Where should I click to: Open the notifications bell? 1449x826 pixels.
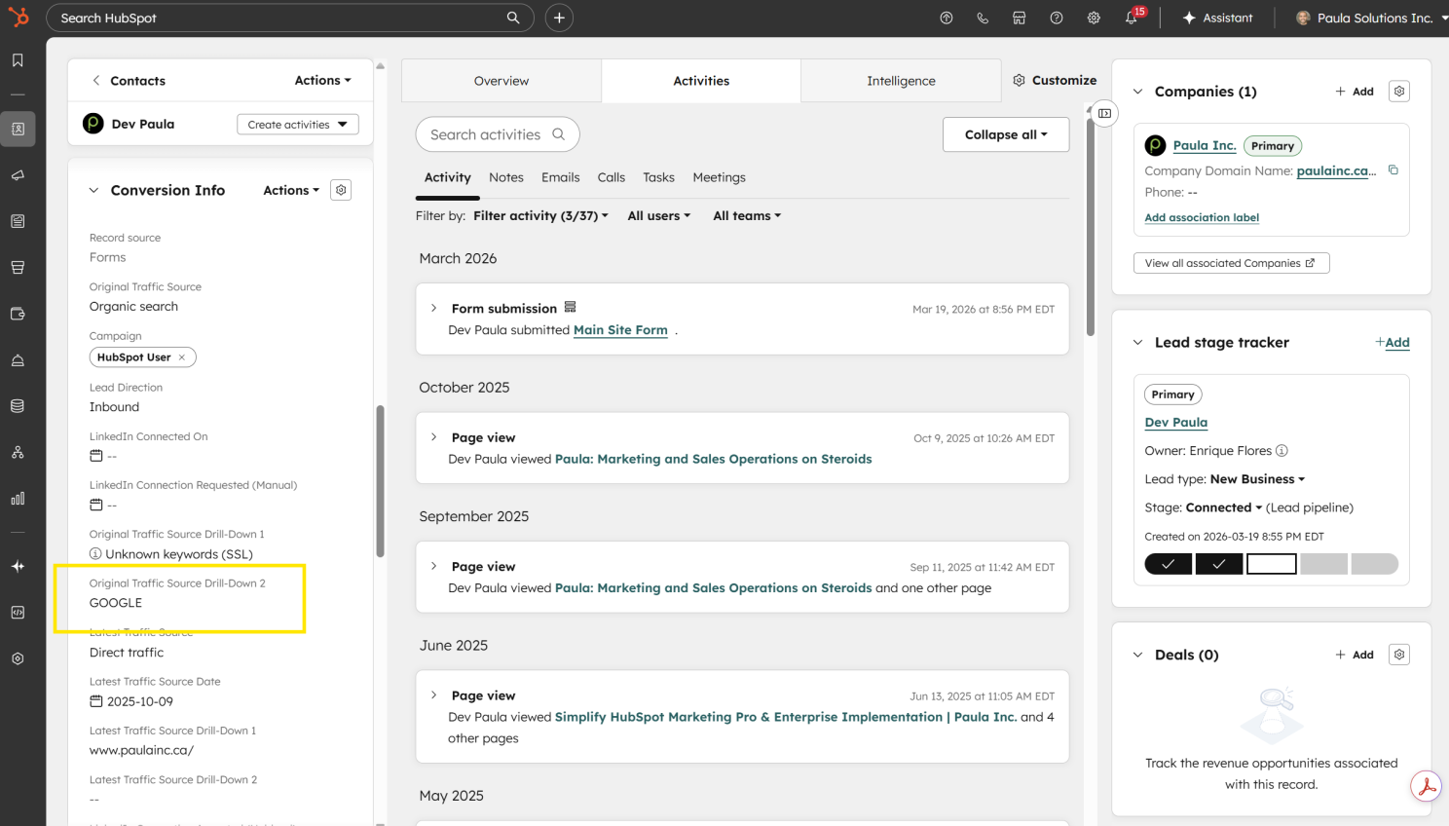(x=1132, y=18)
